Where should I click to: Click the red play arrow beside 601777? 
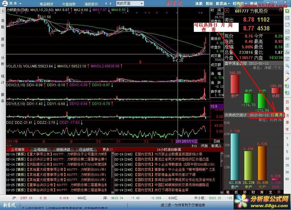coord(227,11)
